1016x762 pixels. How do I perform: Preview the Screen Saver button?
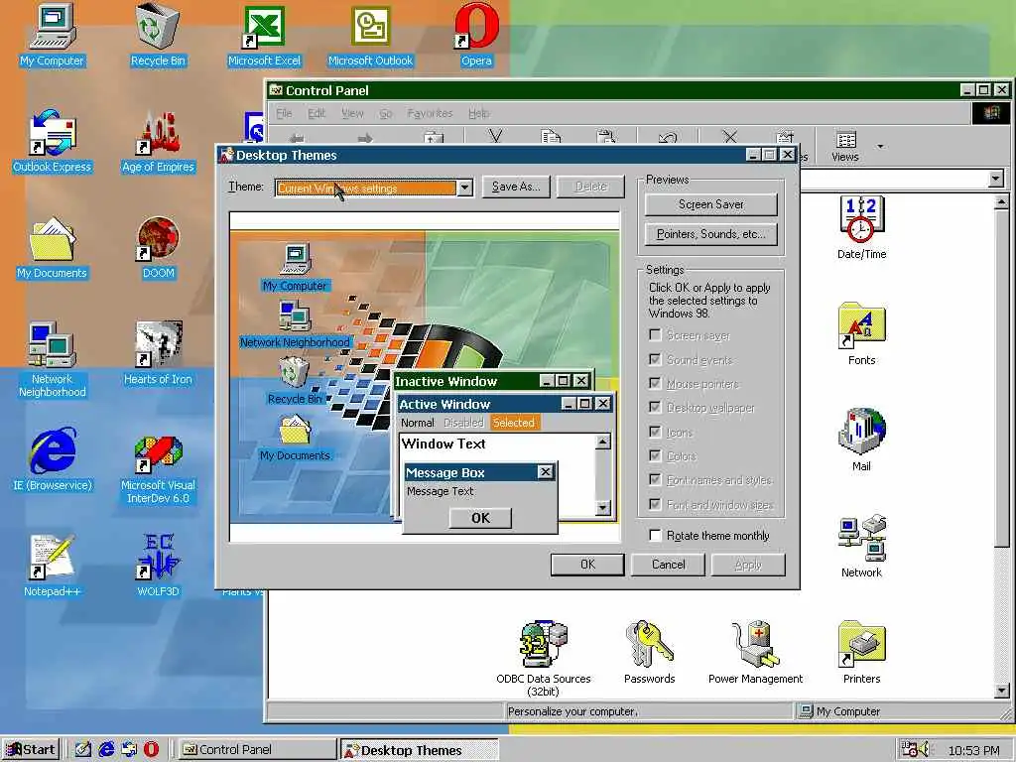[x=710, y=204]
